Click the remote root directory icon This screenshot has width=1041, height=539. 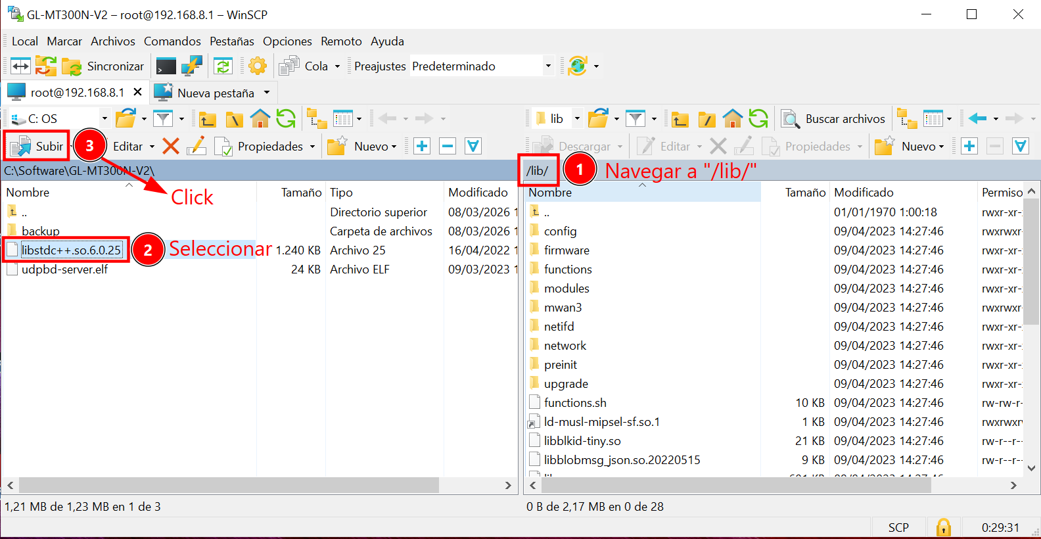pos(706,119)
